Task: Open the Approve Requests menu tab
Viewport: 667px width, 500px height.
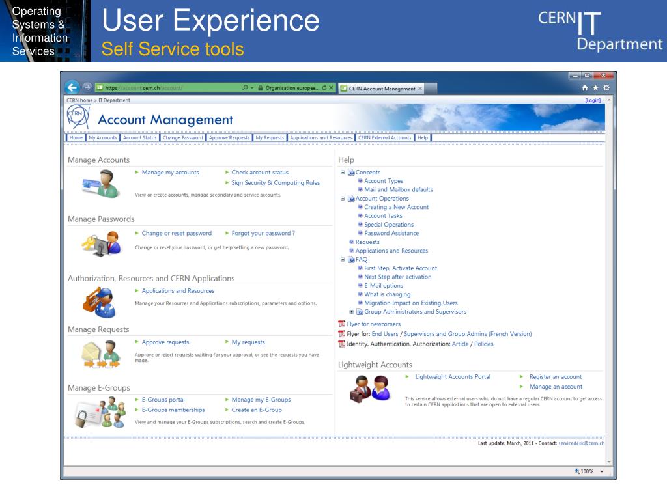Action: coord(229,138)
